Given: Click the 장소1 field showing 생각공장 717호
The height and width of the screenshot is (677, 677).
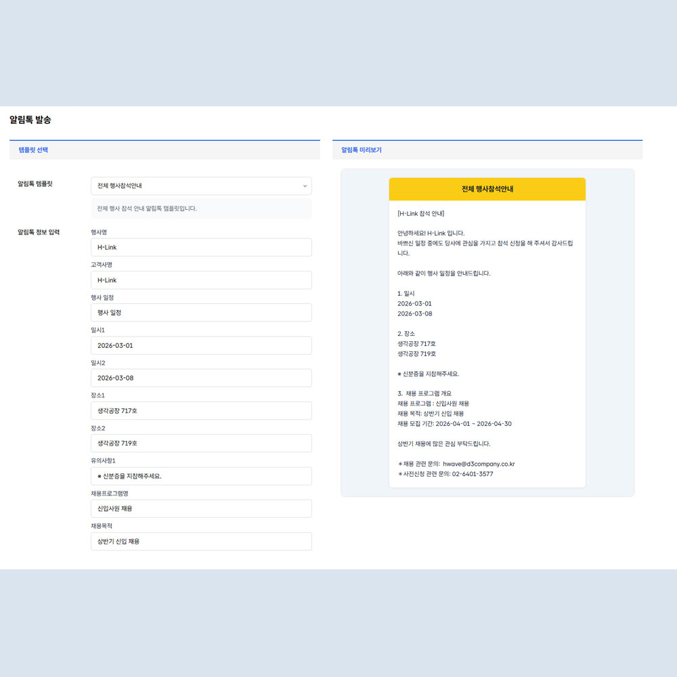Looking at the screenshot, I should click(201, 411).
